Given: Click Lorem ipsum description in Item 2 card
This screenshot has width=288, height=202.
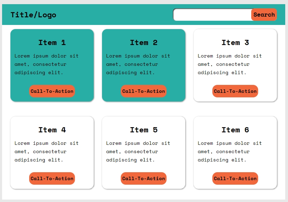Looking at the screenshot, I should pos(138,64).
